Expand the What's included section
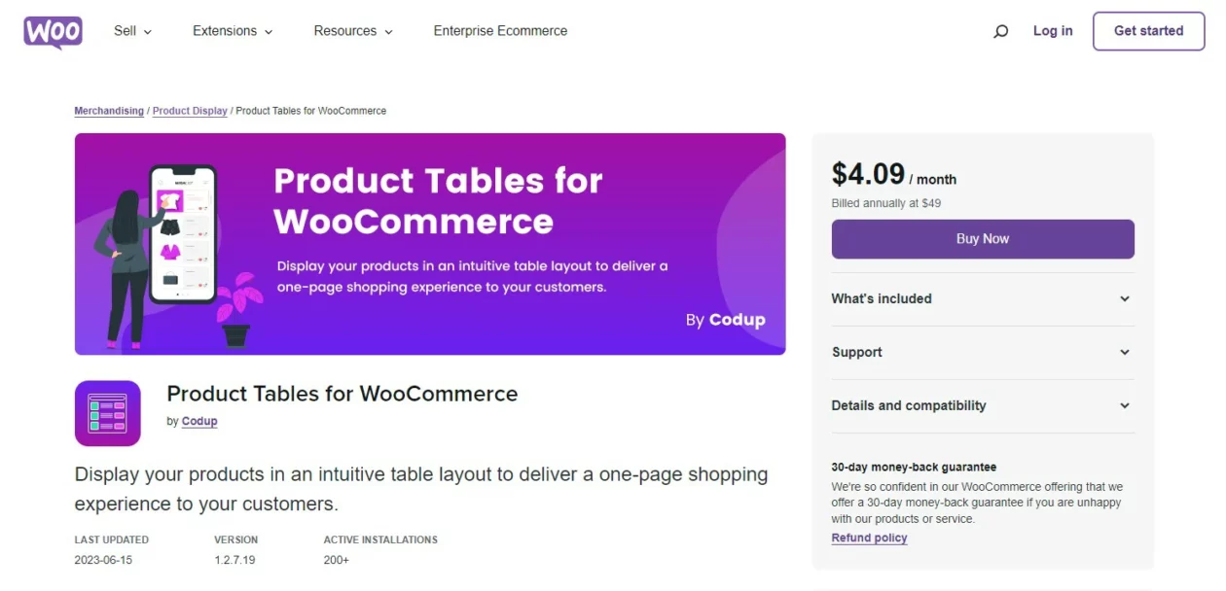Screen dimensions: 1226x591 pyautogui.click(x=983, y=298)
